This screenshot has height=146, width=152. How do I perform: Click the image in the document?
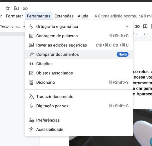pyautogui.click(x=110, y=127)
